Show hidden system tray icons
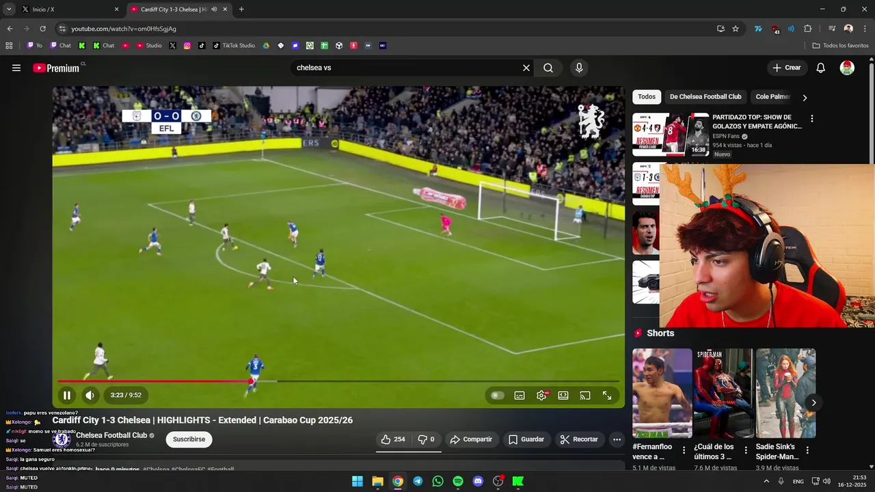Screen dimensions: 875x492 click(766, 481)
